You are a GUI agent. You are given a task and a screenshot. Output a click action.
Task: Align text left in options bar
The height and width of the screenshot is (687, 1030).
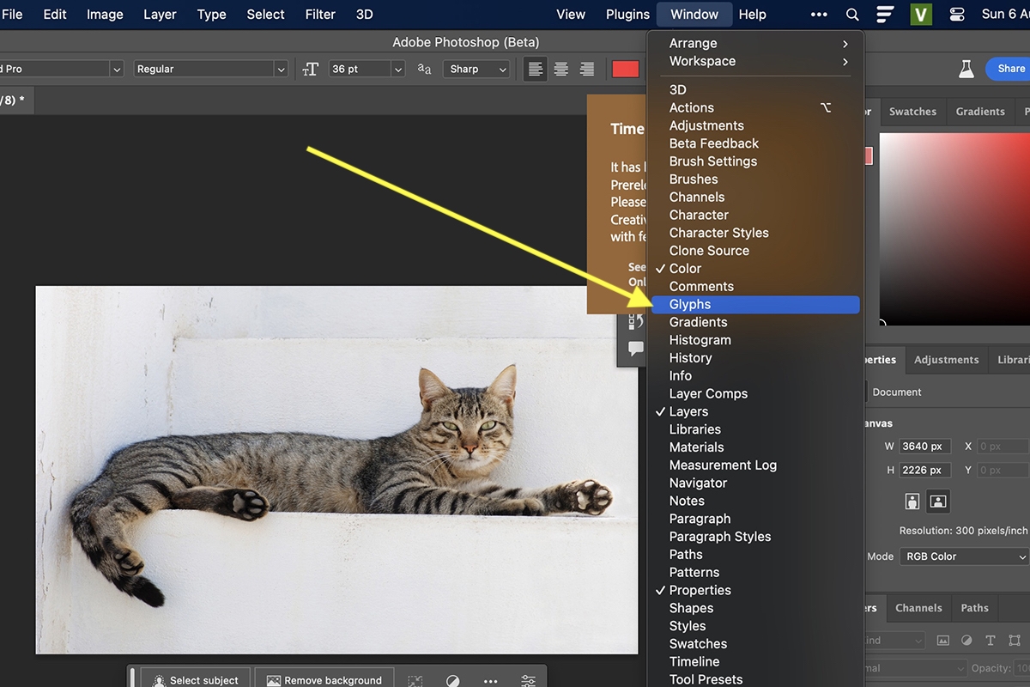[536, 69]
